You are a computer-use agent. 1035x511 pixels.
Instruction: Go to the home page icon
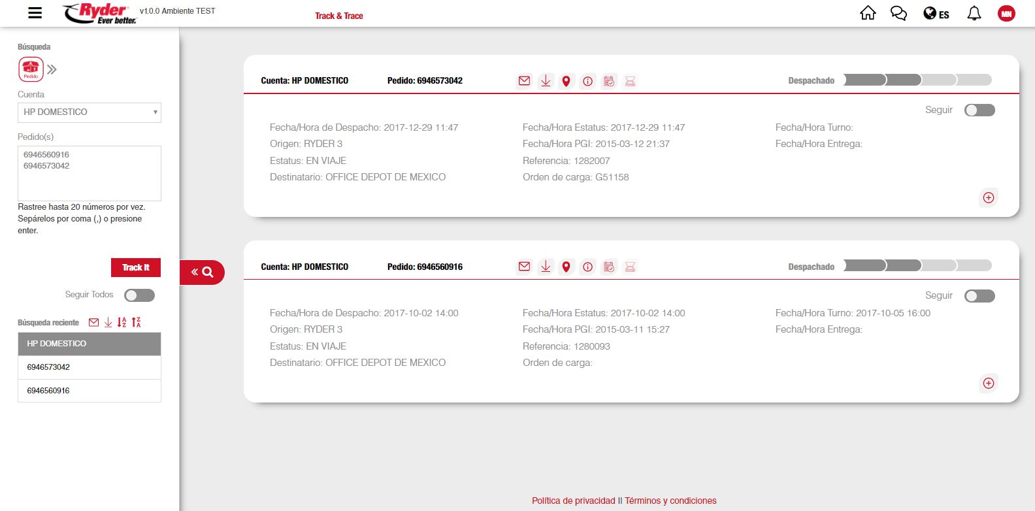(868, 13)
